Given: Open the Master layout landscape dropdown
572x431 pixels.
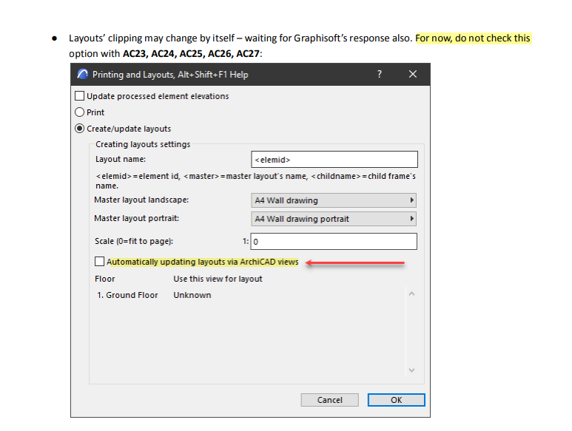Looking at the screenshot, I should [x=334, y=200].
